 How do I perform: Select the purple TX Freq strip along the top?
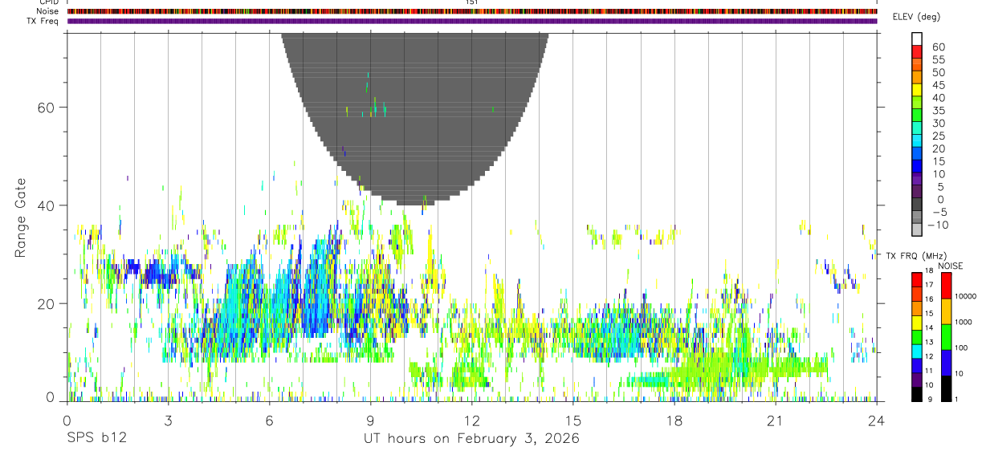click(x=472, y=21)
